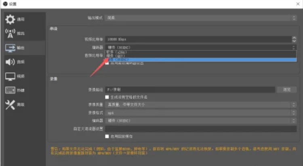Open Audio settings speaker icon

10,62
